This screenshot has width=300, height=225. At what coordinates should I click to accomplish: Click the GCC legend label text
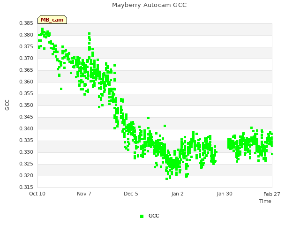point(154,216)
